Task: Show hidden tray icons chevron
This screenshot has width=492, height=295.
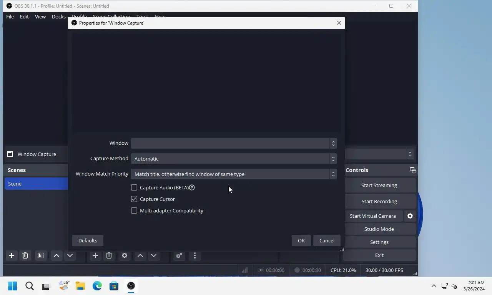Action: [434, 286]
